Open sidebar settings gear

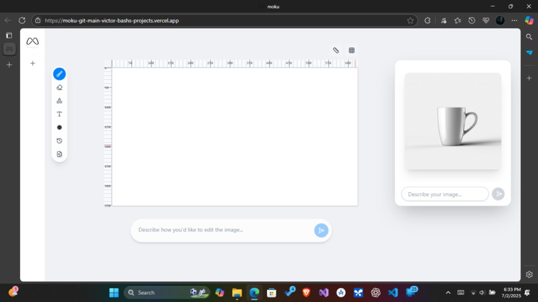(529, 275)
